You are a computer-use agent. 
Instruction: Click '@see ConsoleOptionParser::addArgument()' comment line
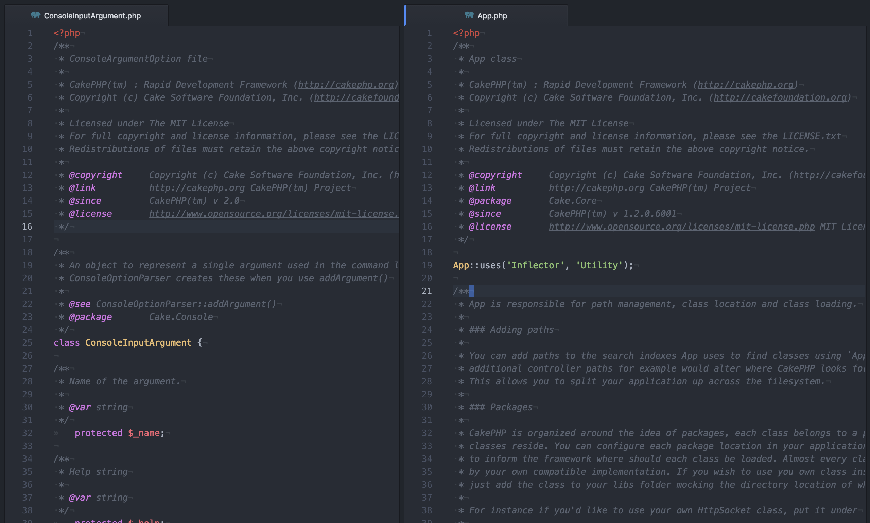pos(173,304)
